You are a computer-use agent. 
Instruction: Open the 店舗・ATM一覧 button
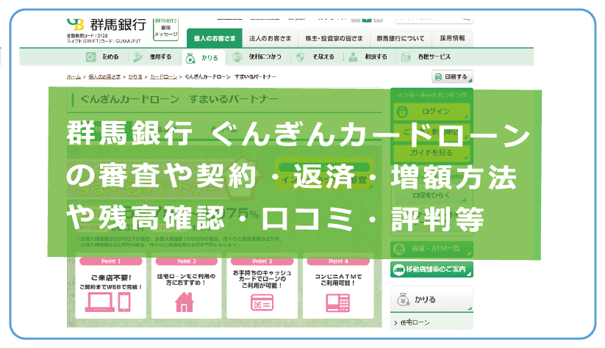[432, 249]
